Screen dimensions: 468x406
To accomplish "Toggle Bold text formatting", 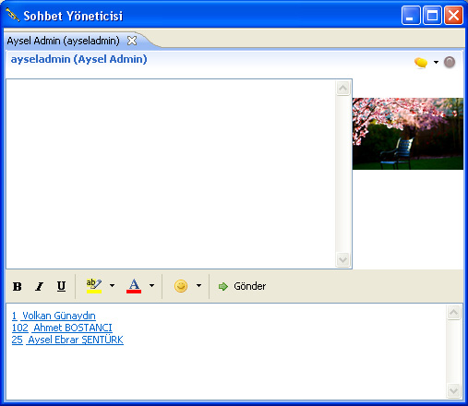I will 18,286.
